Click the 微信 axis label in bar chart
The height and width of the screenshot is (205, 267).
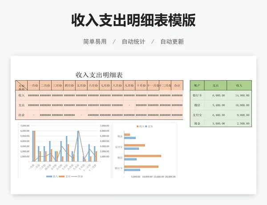120,158
